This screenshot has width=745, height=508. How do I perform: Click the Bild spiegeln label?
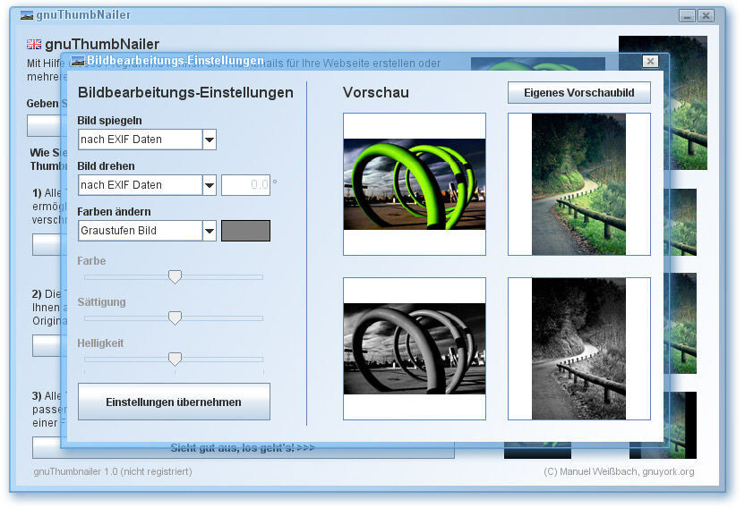click(110, 121)
